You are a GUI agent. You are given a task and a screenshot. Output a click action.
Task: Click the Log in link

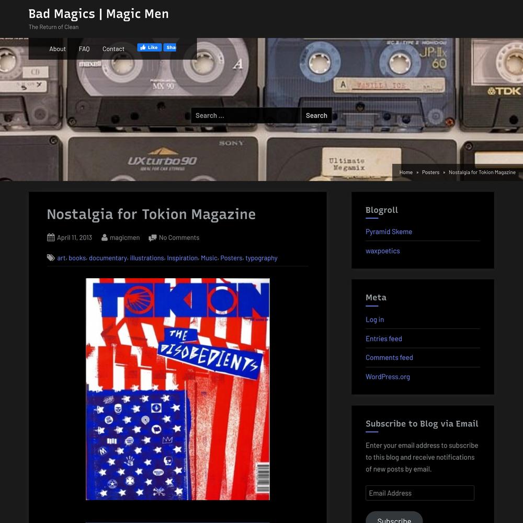(x=374, y=320)
